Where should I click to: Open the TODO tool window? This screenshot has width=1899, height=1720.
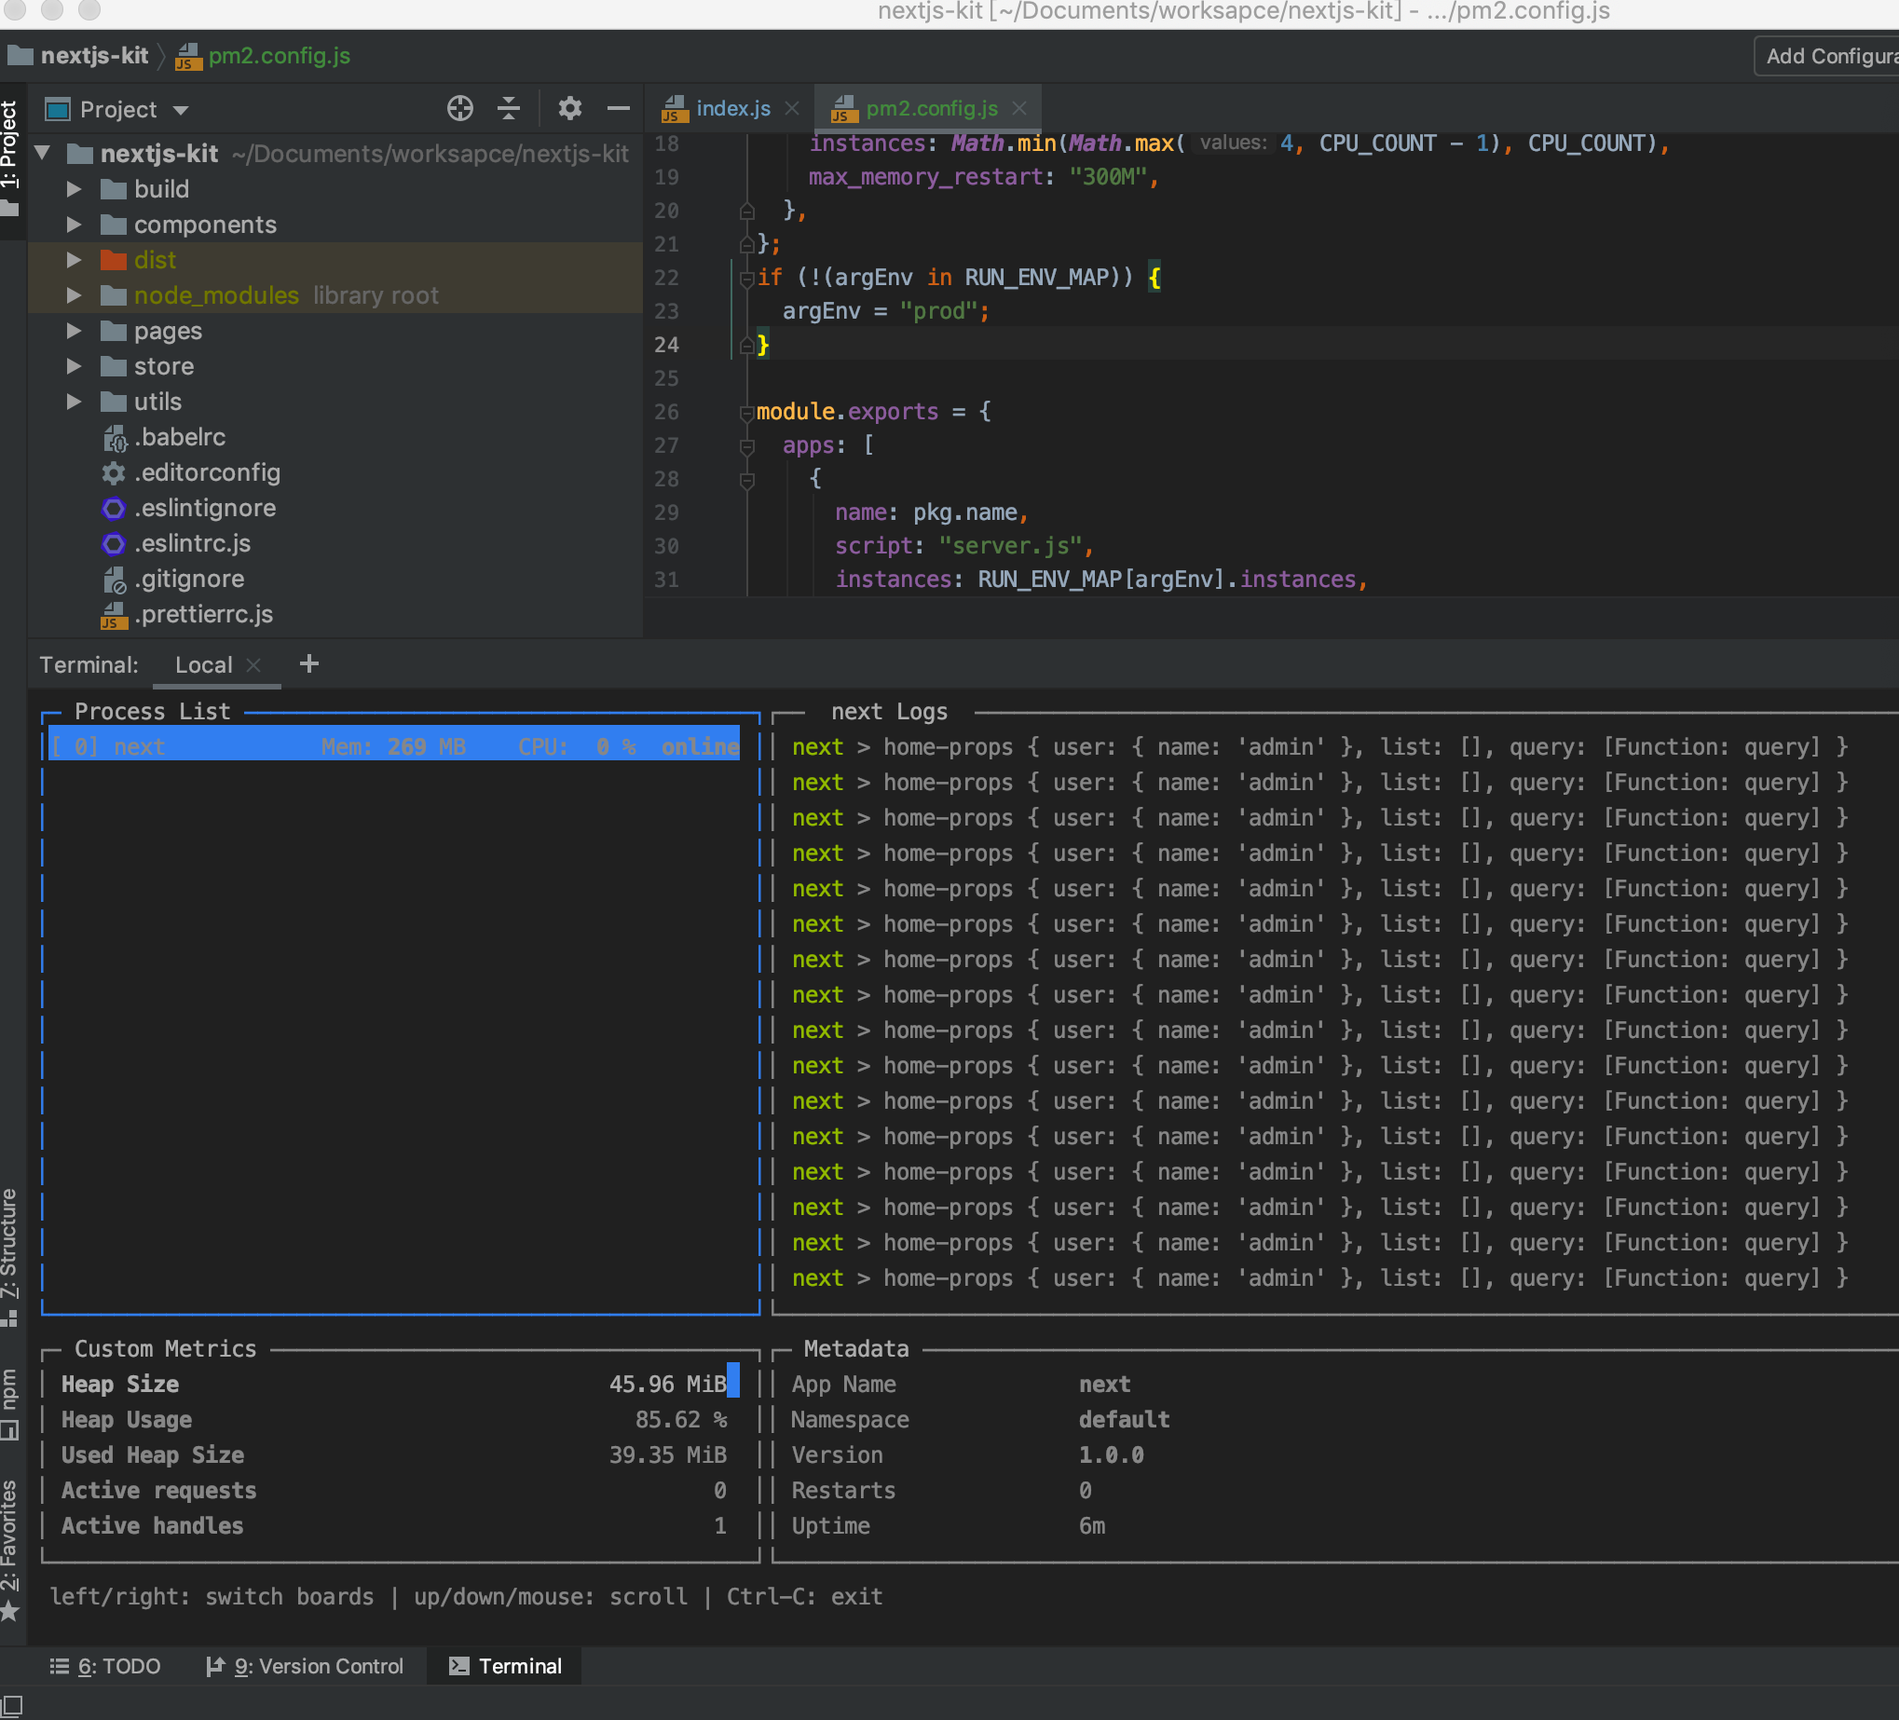pyautogui.click(x=105, y=1666)
